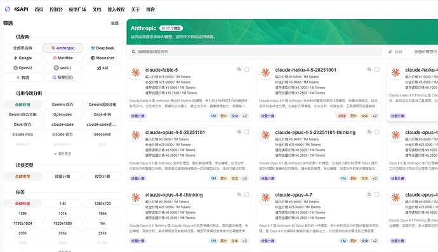The height and width of the screenshot is (252, 438).
Task: Expand the +2 tags on the claude-fable-5 card
Action: [244, 116]
